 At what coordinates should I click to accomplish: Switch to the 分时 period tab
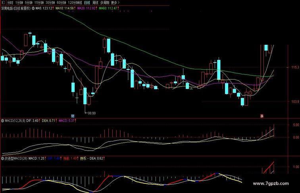tap(10, 3)
